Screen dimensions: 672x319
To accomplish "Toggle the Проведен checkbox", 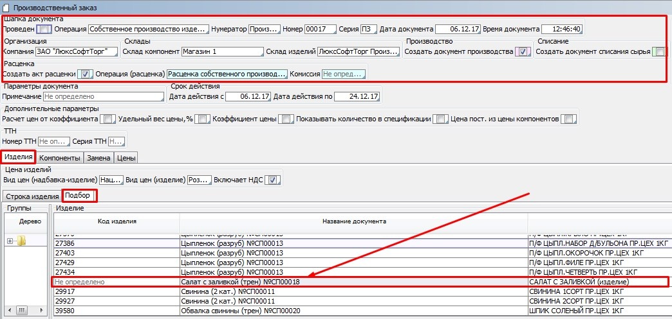I will click(x=44, y=29).
